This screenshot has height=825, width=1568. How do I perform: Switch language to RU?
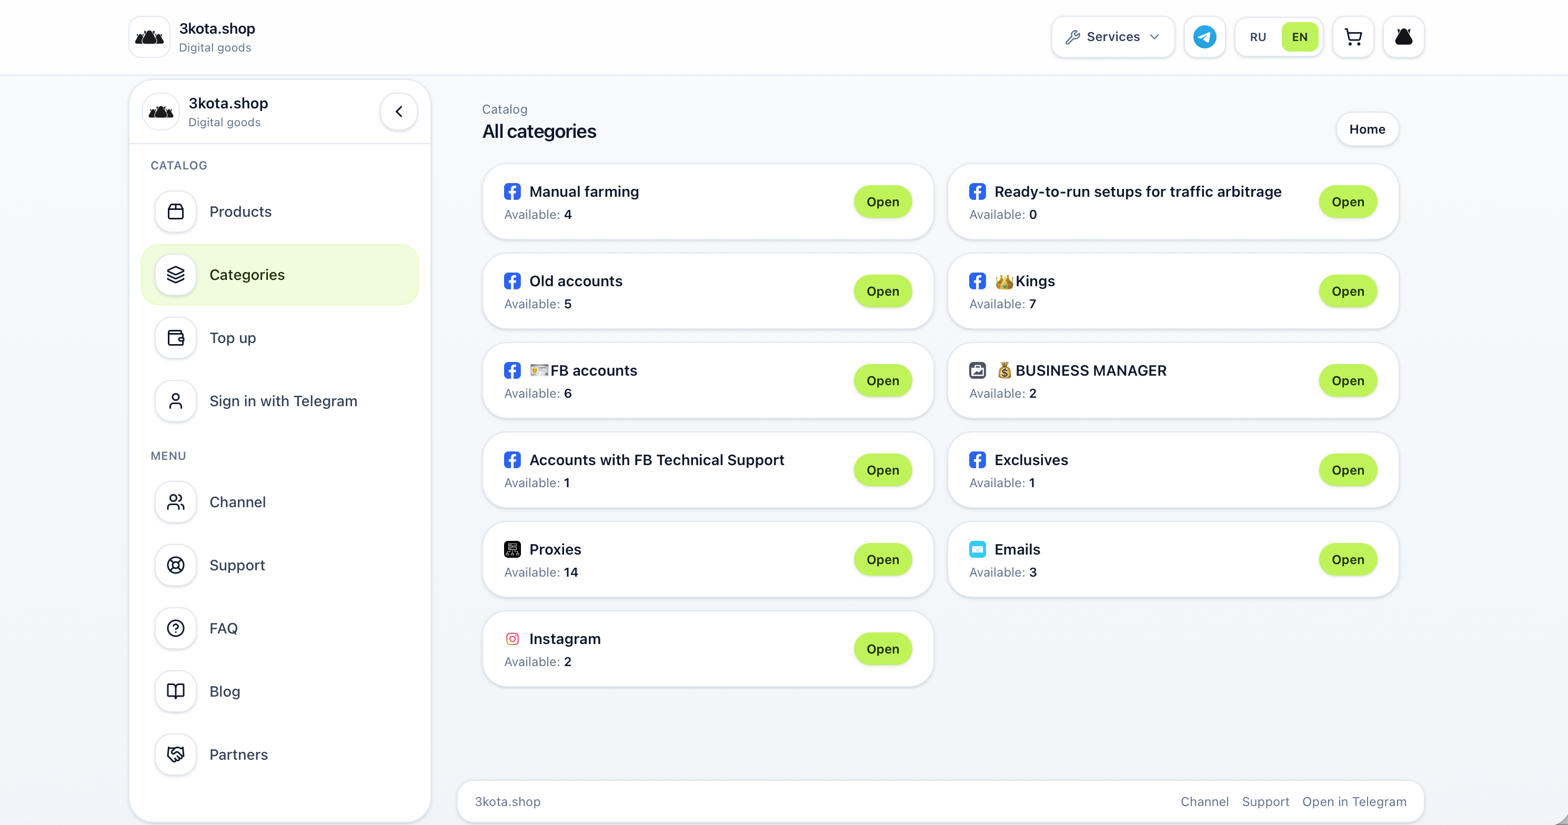pos(1258,37)
